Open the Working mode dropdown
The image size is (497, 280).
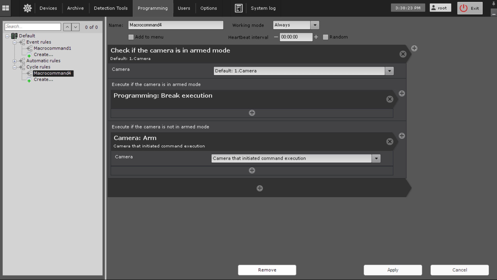tap(315, 25)
